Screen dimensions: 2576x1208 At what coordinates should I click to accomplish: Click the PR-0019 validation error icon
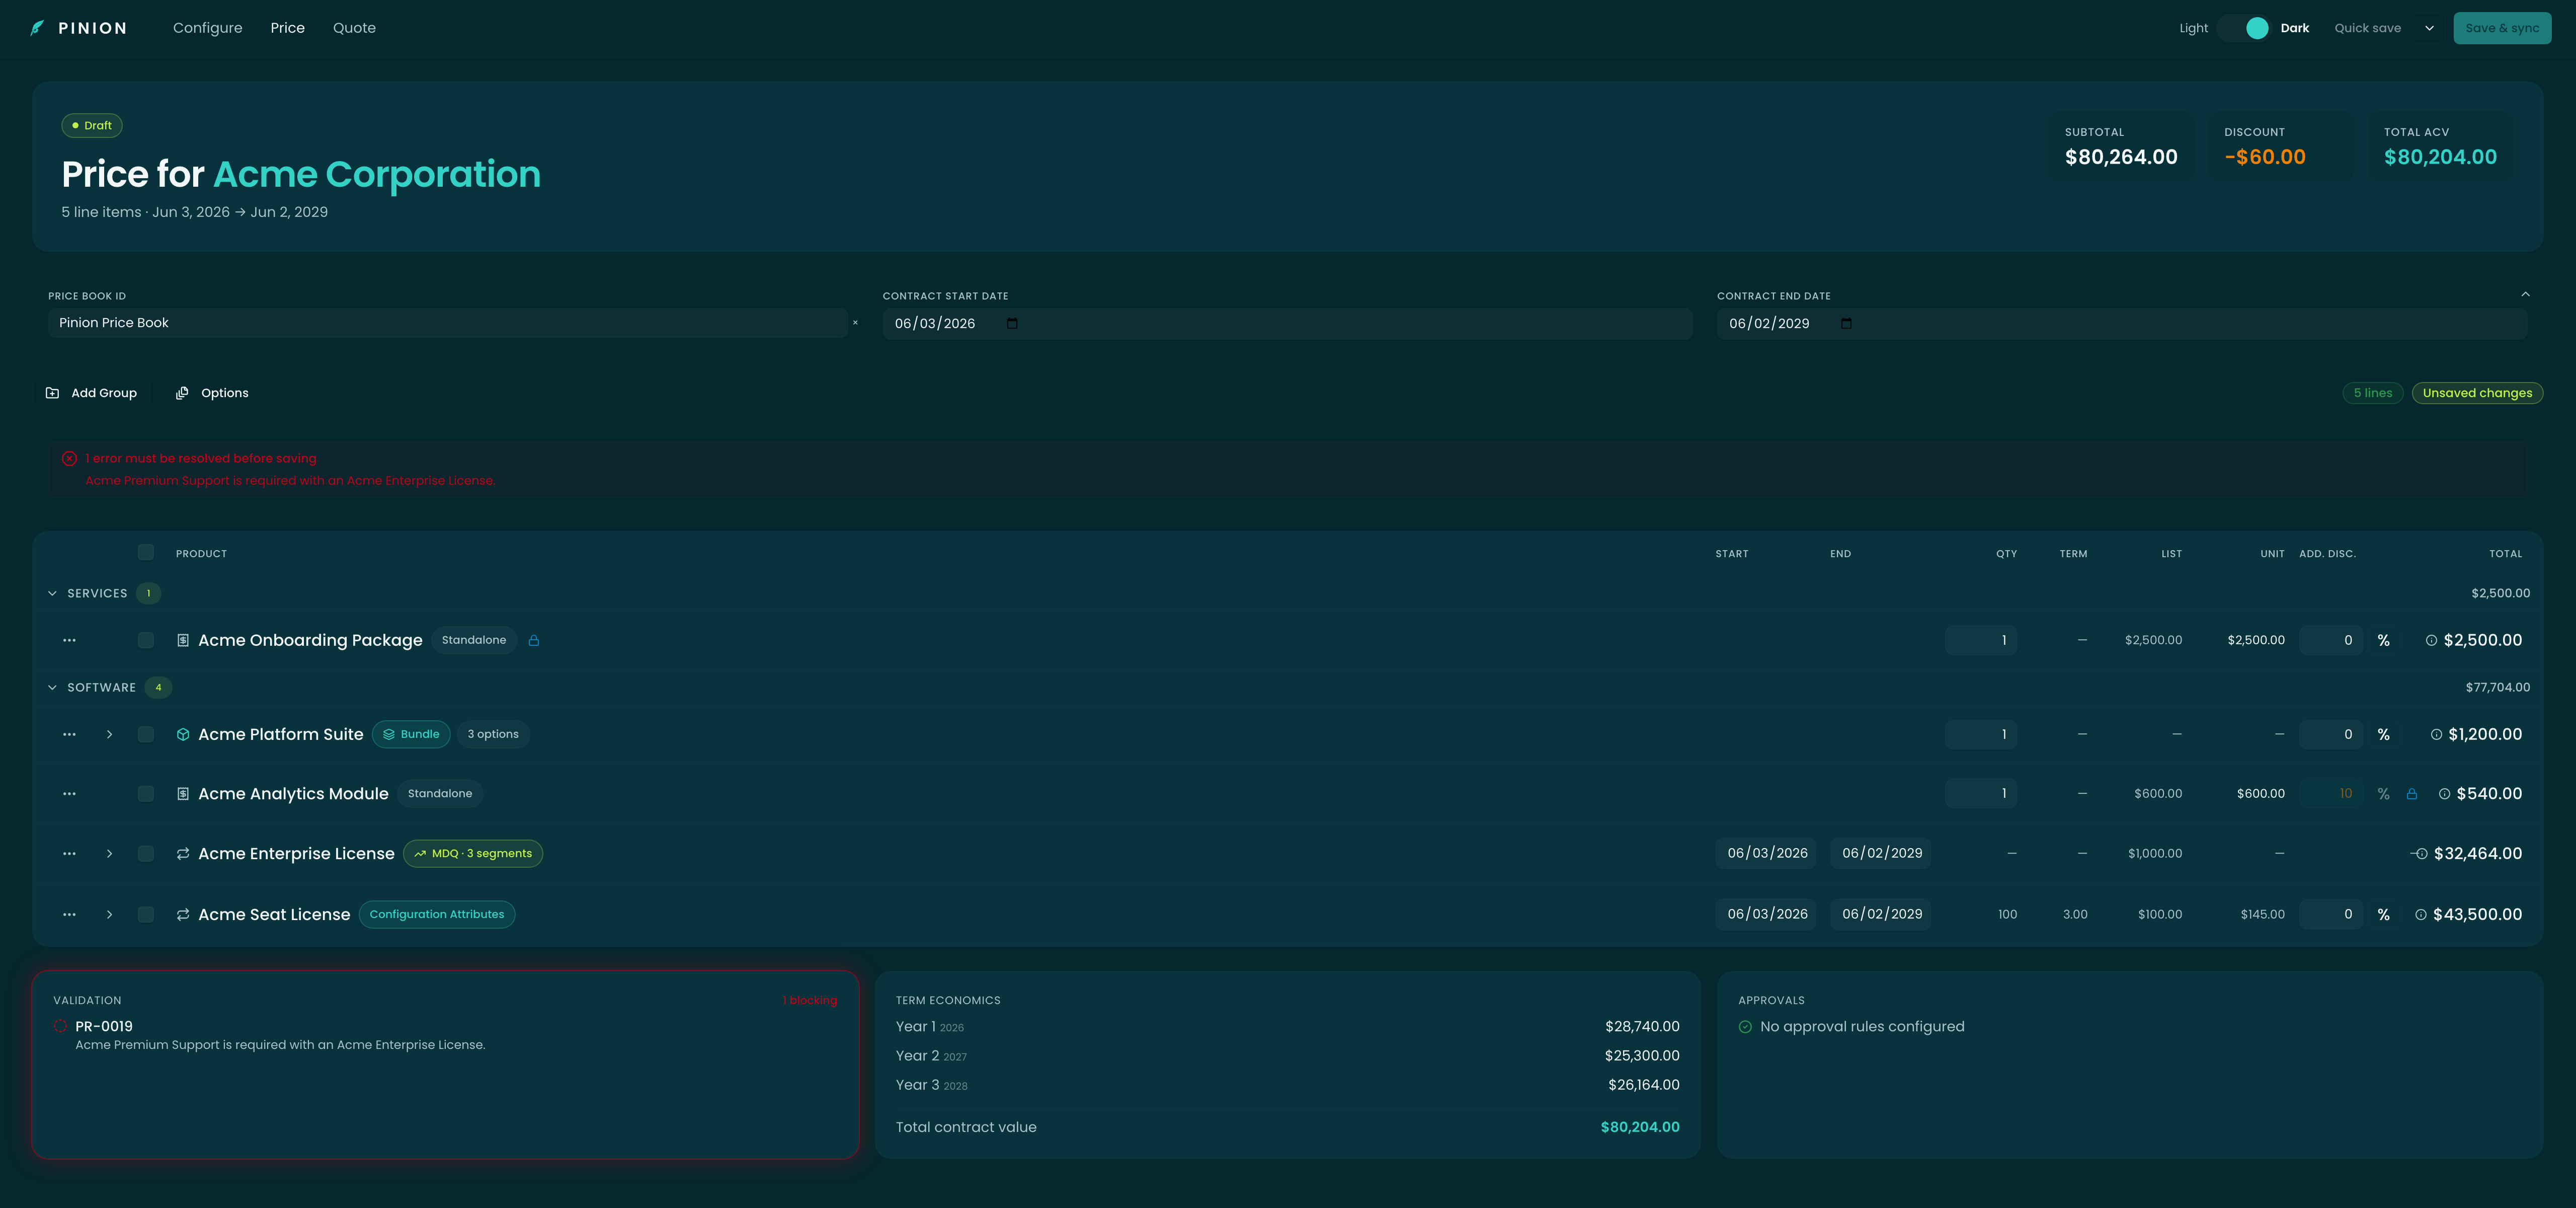[60, 1026]
